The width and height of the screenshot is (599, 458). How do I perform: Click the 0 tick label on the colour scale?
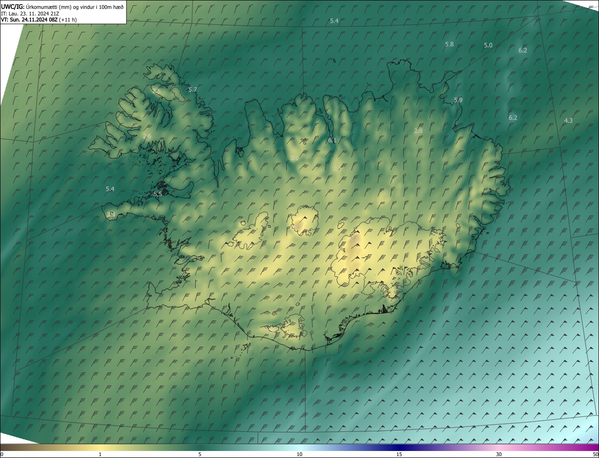[x=2, y=454]
